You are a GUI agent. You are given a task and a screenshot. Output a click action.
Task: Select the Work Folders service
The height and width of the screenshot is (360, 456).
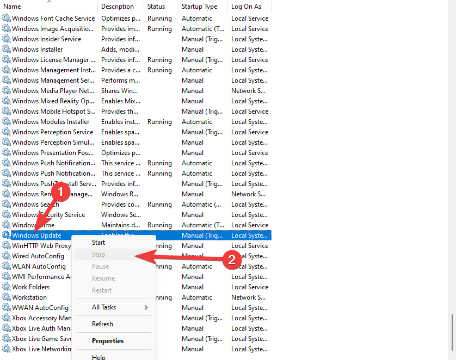(x=30, y=287)
